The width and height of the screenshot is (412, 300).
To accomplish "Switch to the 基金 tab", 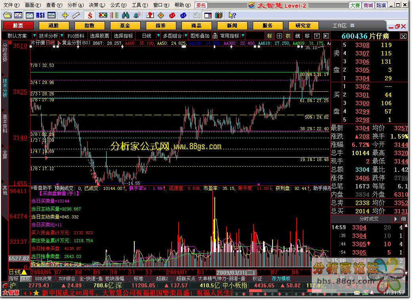I will tap(125, 26).
